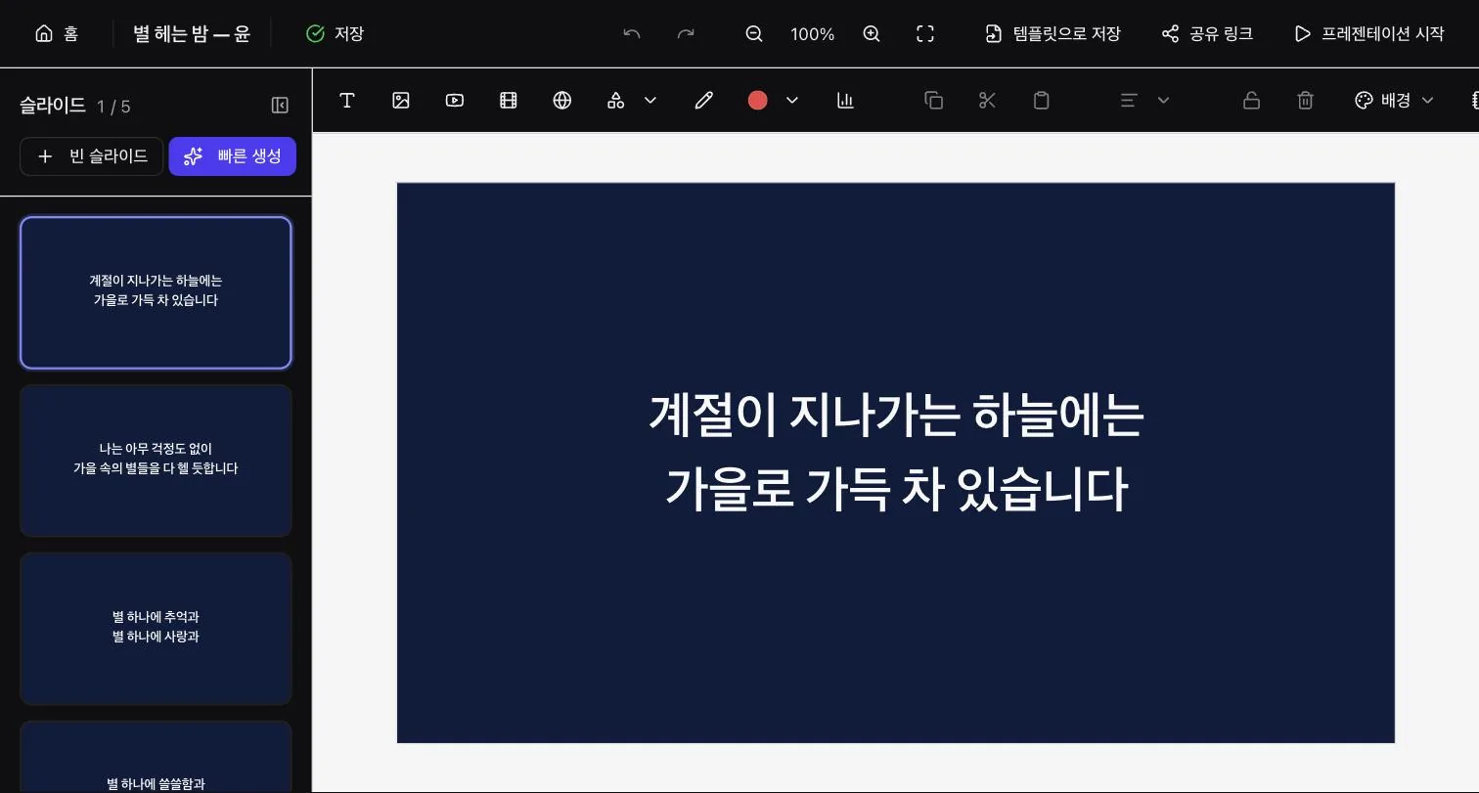This screenshot has height=793, width=1479.
Task: Select slide thumbnail 나는 아무 걱정도 없이
Action: click(156, 461)
